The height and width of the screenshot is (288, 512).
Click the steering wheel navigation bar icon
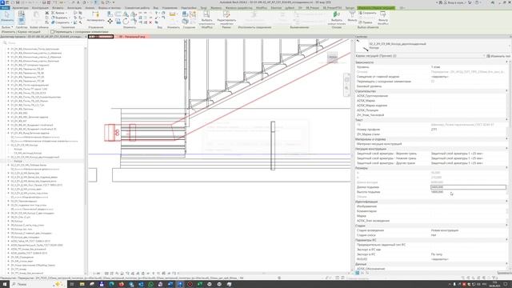(x=346, y=79)
